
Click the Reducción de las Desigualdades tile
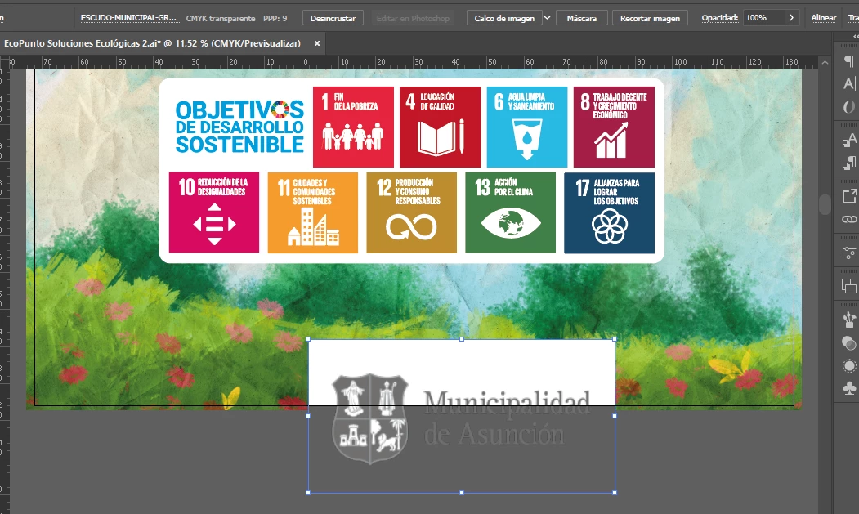pyautogui.click(x=214, y=212)
